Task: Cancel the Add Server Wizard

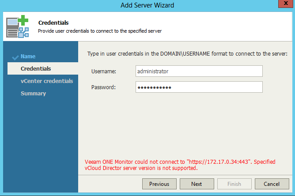Action: 272,184
